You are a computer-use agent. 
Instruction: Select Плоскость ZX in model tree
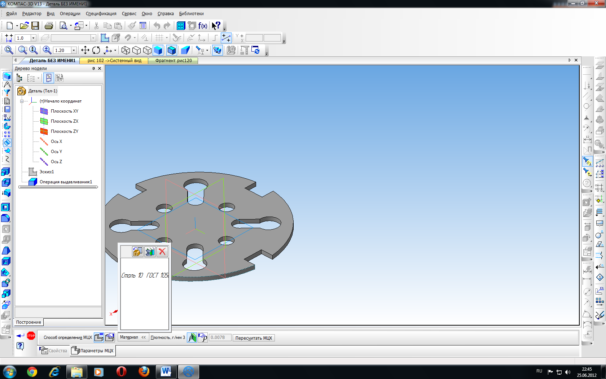point(64,121)
